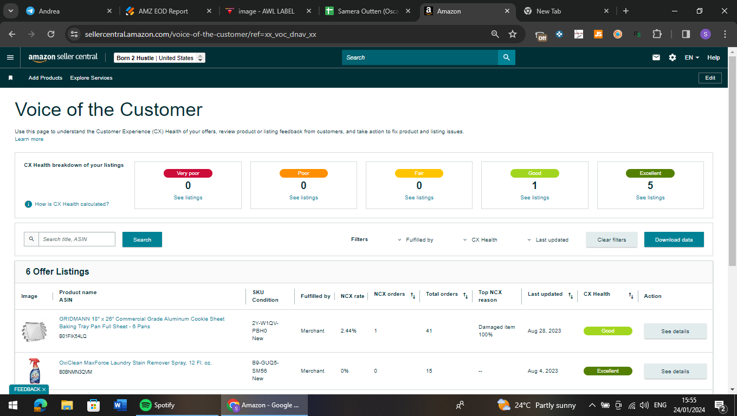Click the Download data button
This screenshot has height=416, width=737.
pyautogui.click(x=674, y=239)
